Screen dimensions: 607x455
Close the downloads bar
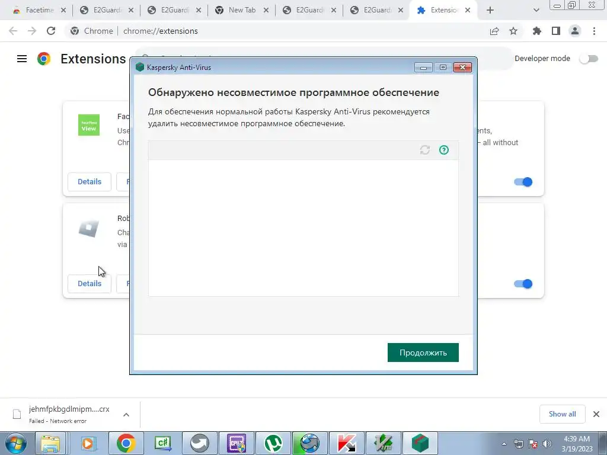click(x=596, y=414)
